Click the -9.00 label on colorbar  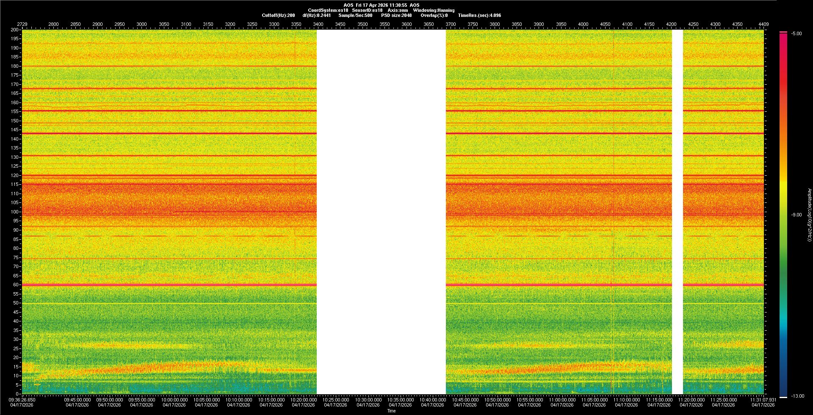pos(796,215)
